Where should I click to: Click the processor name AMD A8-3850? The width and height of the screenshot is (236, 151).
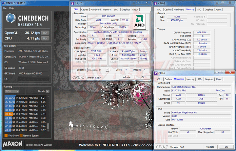[108, 16]
